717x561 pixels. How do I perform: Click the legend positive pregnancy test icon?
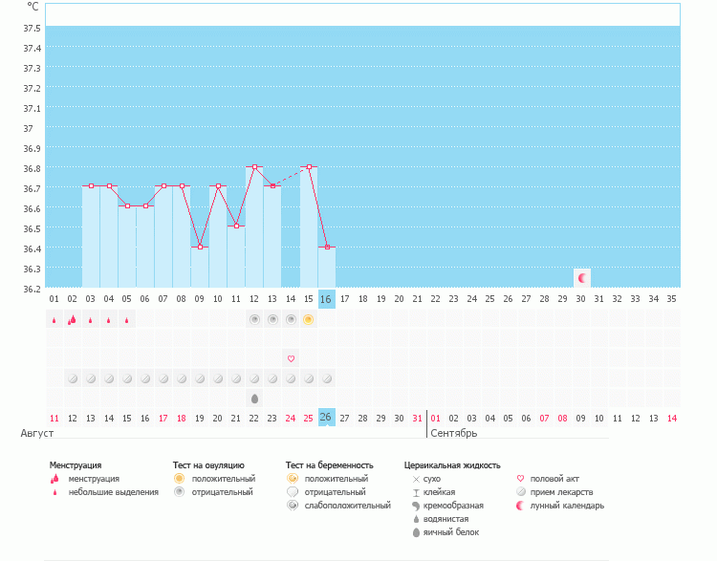click(x=293, y=478)
